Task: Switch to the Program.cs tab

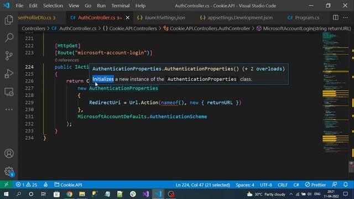Action: (304, 18)
